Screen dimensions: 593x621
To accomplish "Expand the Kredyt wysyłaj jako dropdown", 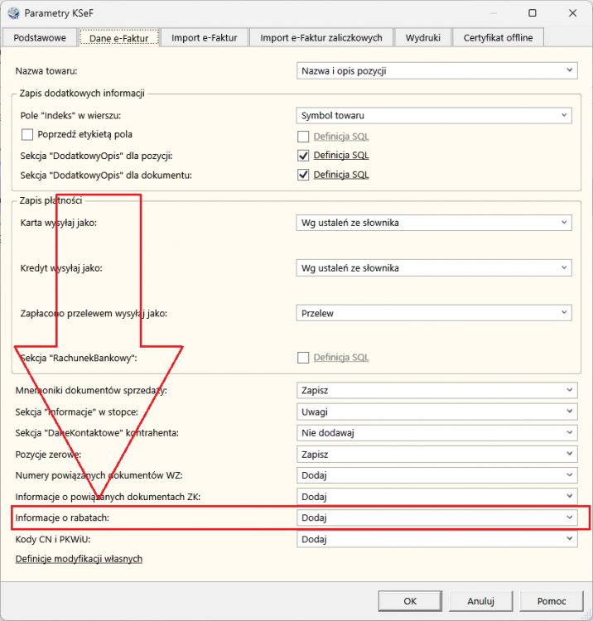I will (434, 268).
